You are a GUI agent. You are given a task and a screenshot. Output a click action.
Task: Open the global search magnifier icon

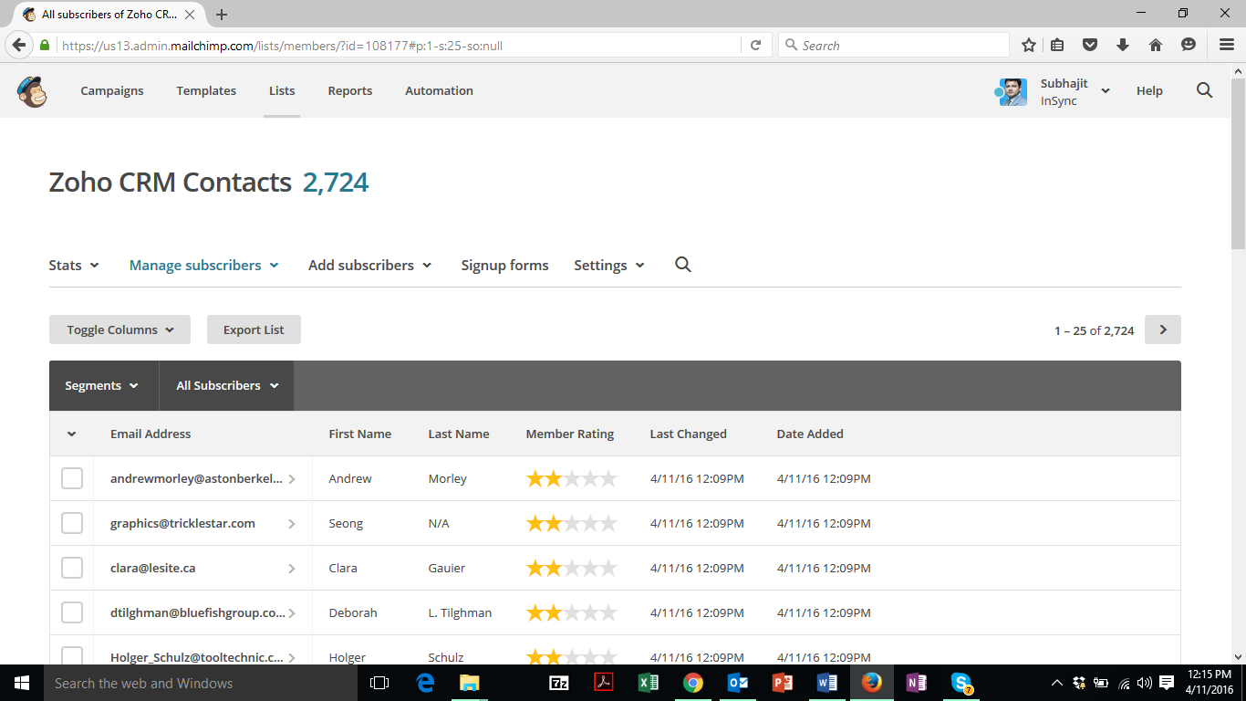pyautogui.click(x=1204, y=90)
